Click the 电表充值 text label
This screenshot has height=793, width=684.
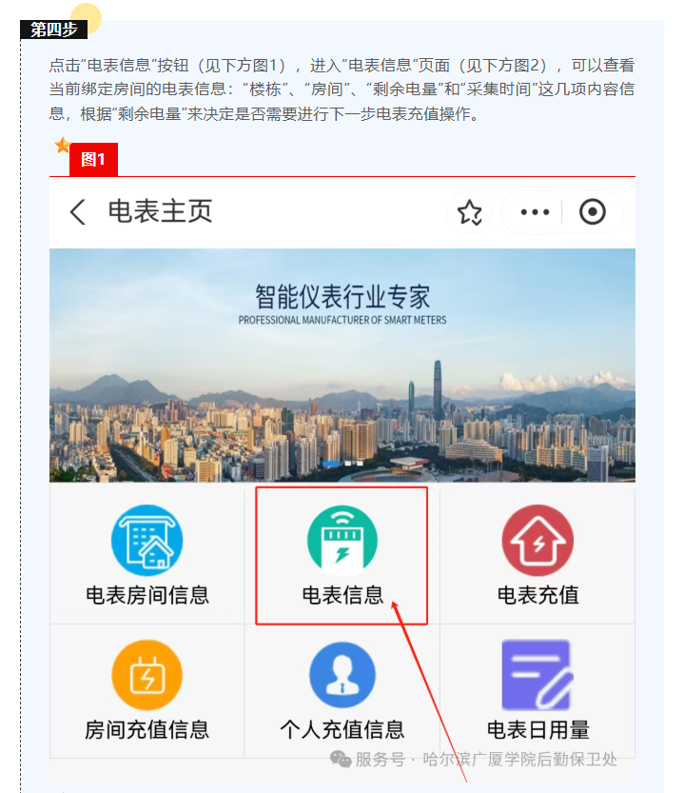click(537, 595)
